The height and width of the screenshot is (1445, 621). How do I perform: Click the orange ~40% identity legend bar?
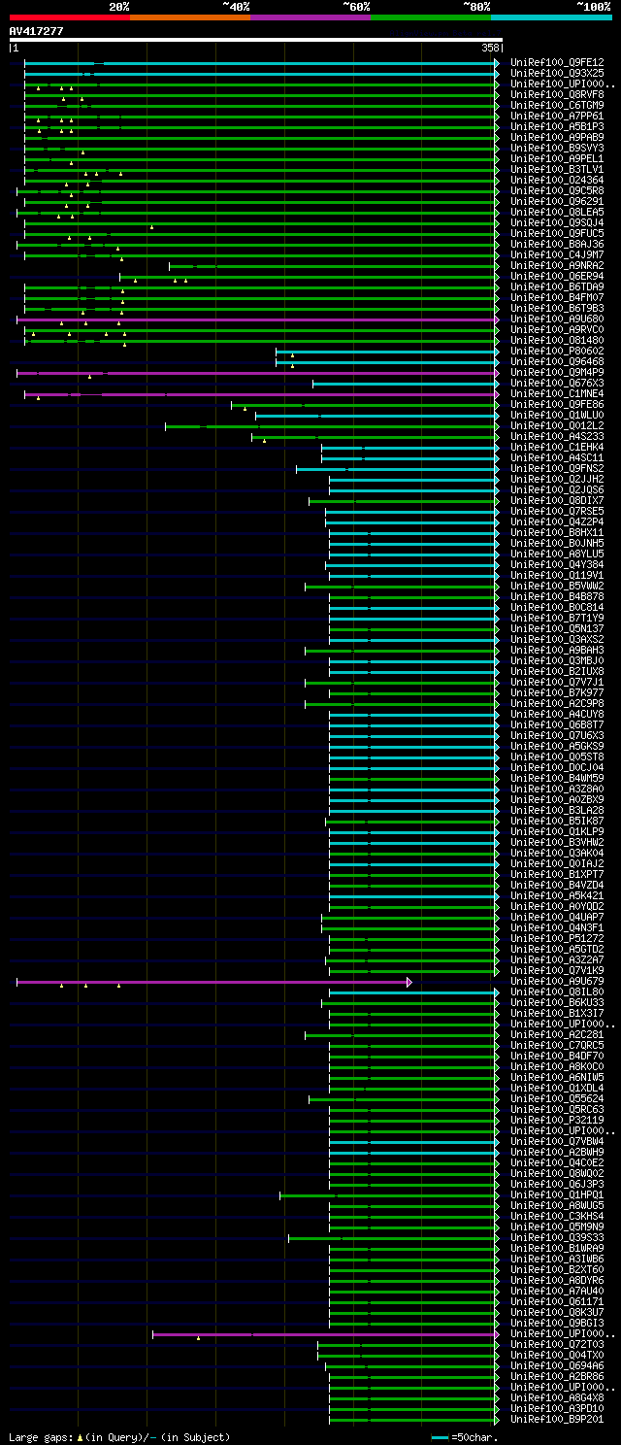pos(189,17)
